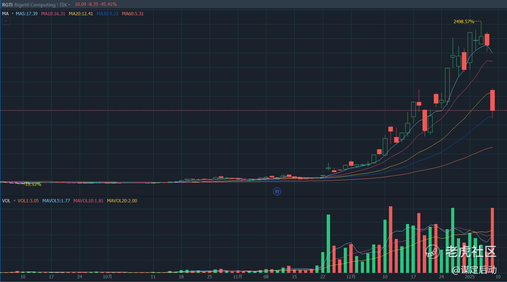Select the MA5:17.39 legend value
Screen dimensions: 507x282
click(x=27, y=14)
